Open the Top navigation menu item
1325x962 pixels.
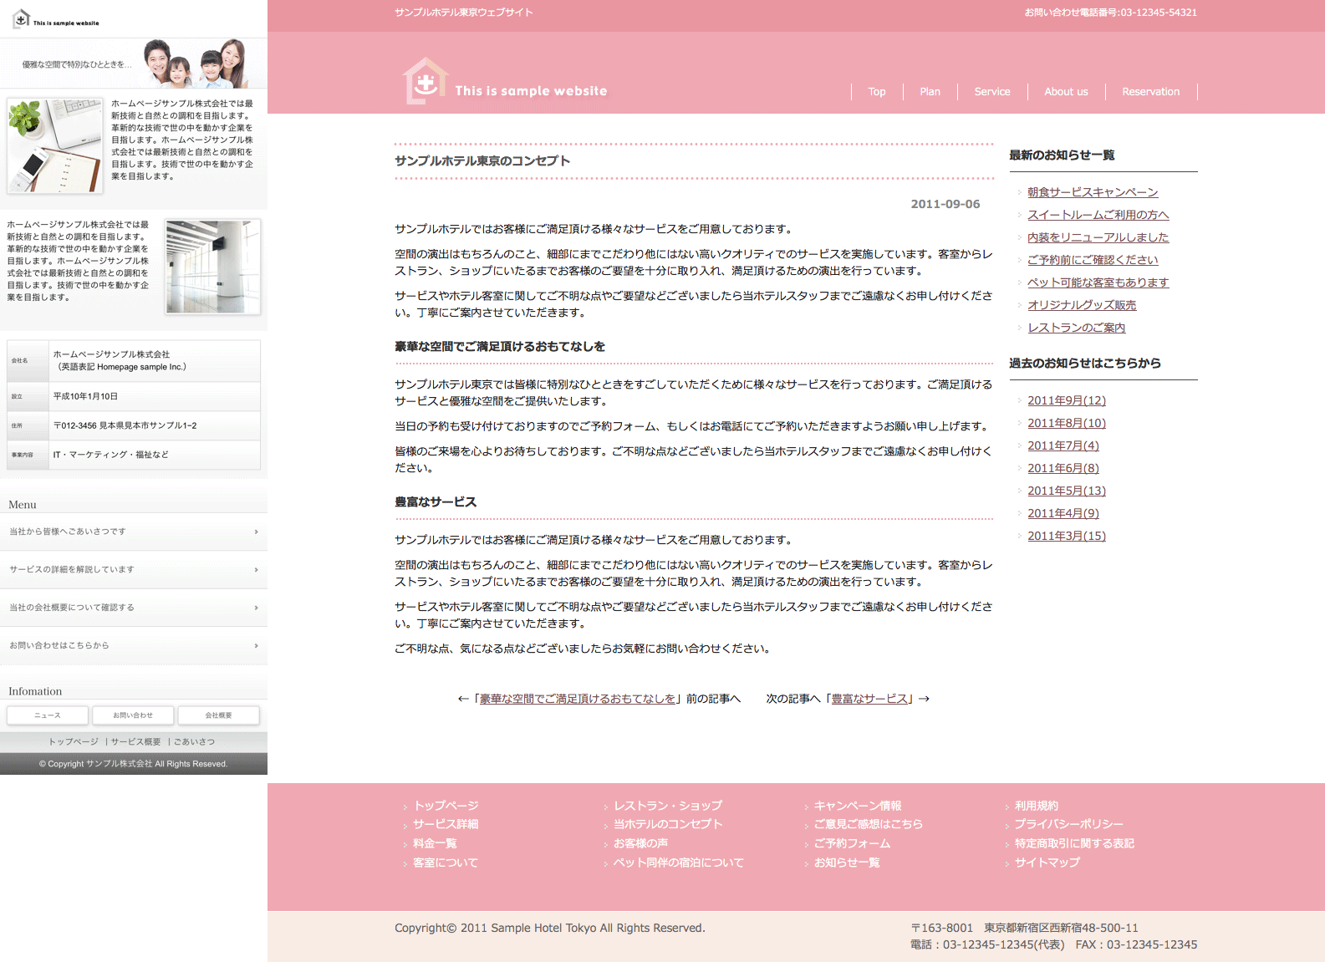pyautogui.click(x=876, y=92)
